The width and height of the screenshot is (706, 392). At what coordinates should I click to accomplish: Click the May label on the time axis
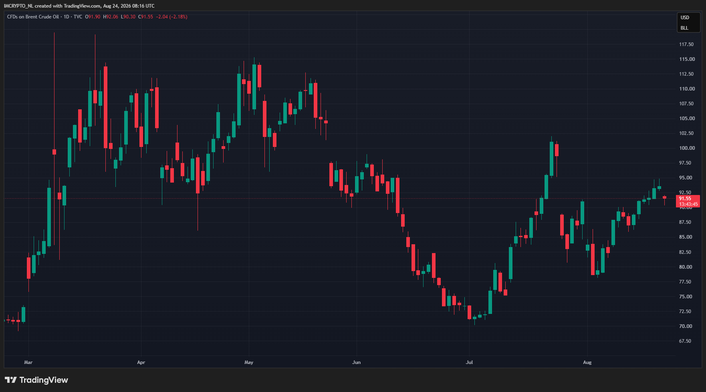pyautogui.click(x=249, y=362)
